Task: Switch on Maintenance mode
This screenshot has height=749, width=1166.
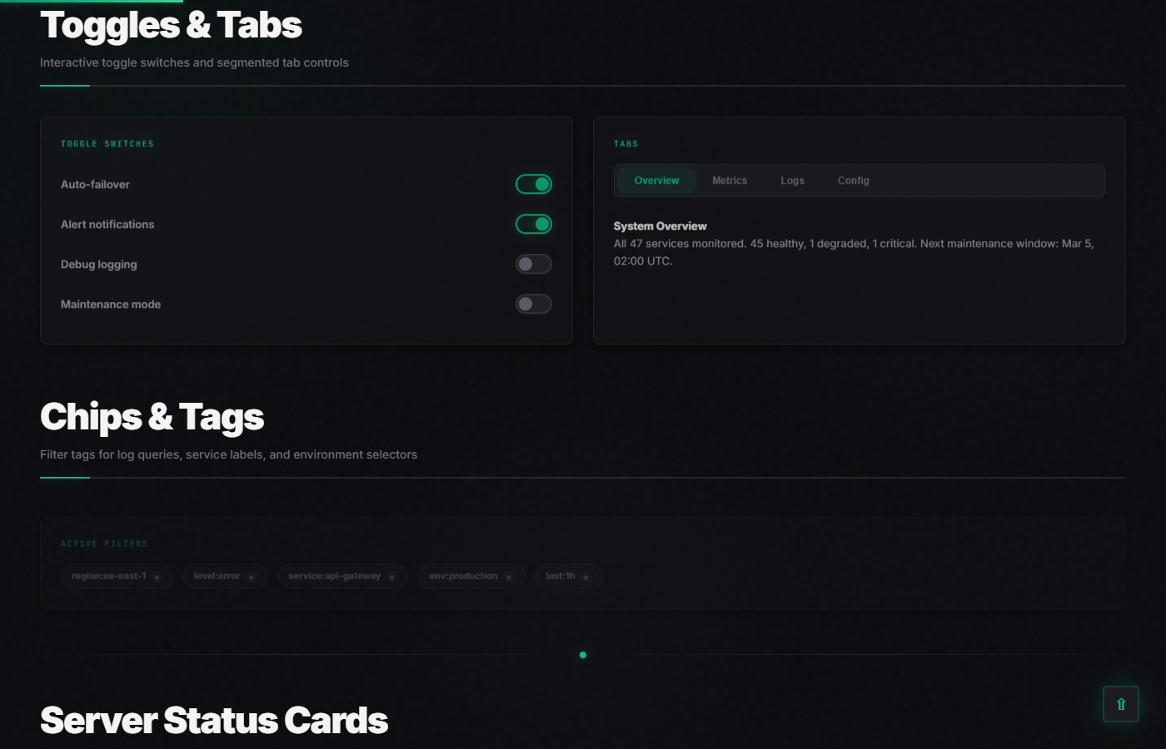Action: [534, 304]
